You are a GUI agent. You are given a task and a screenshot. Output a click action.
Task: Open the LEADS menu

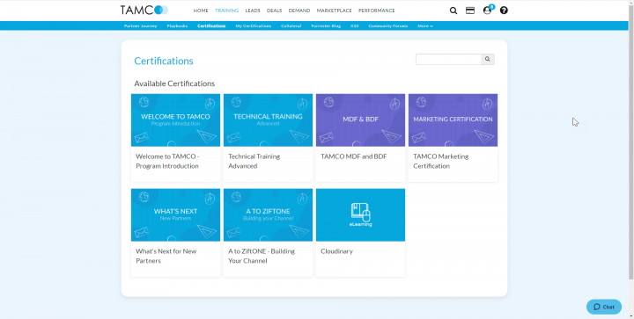pyautogui.click(x=253, y=11)
